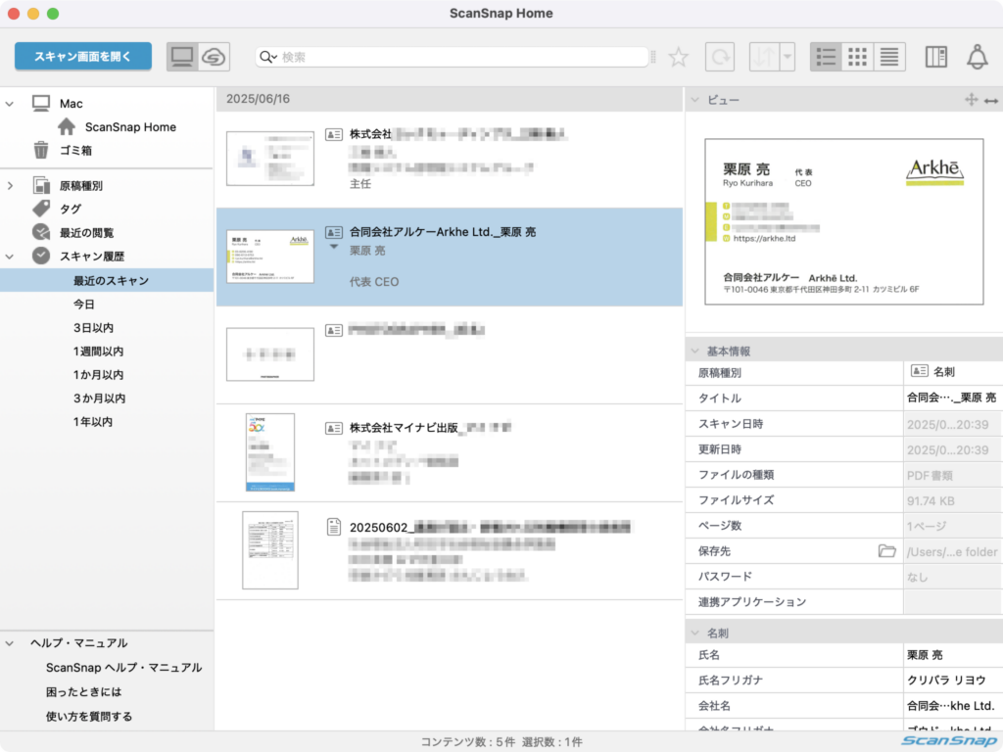The image size is (1003, 752).
Task: Select 1年以内 filter
Action: 93,422
